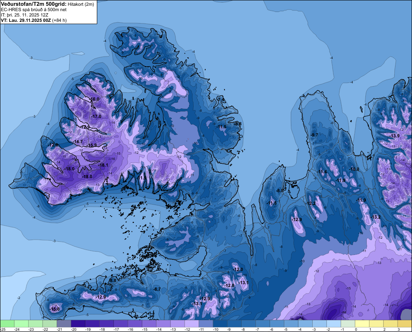This screenshot has height=332, width=412.
Task: Click the -13.2 temperature label
Action: (x=376, y=217)
